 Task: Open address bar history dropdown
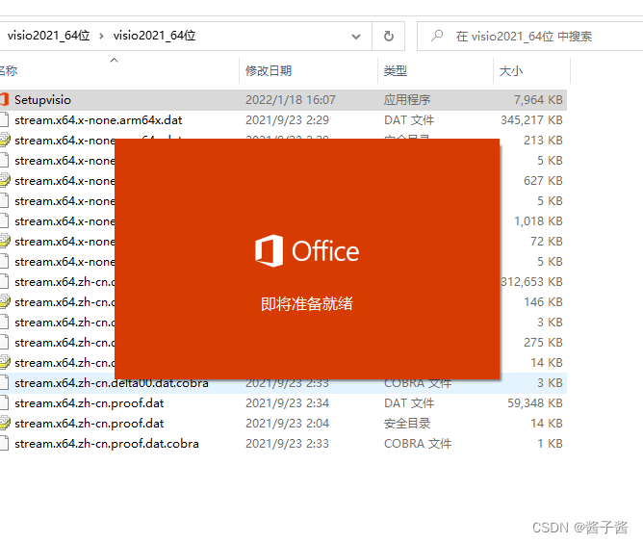pos(356,37)
